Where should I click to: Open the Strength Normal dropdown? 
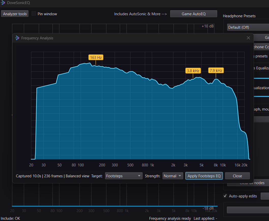click(x=173, y=176)
